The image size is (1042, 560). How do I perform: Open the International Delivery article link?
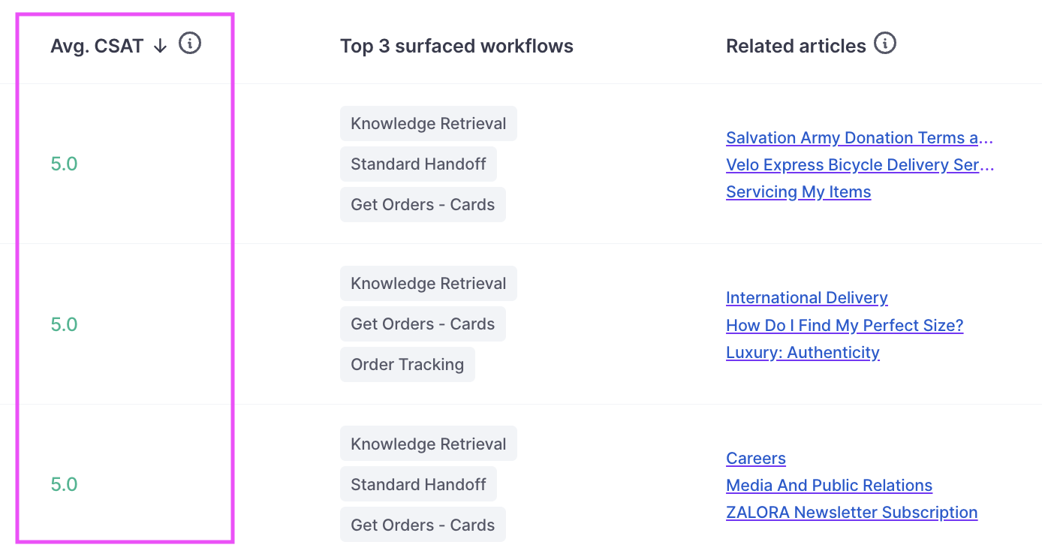pyautogui.click(x=807, y=298)
